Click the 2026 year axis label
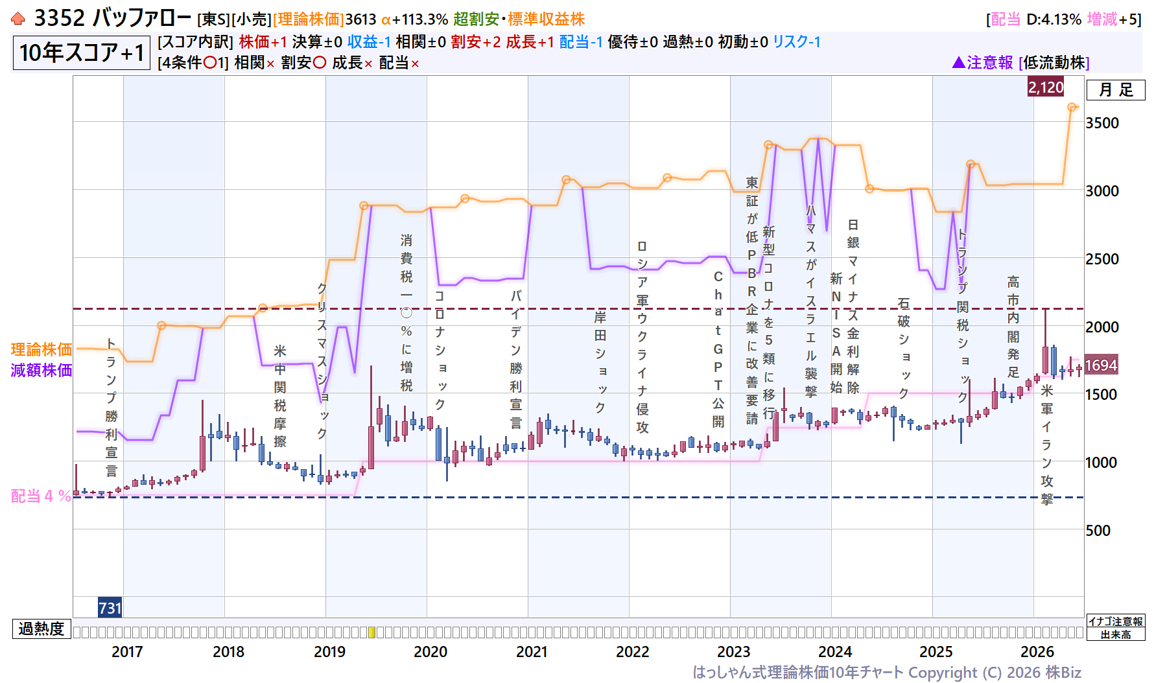The height and width of the screenshot is (683, 1154). coord(1037,652)
